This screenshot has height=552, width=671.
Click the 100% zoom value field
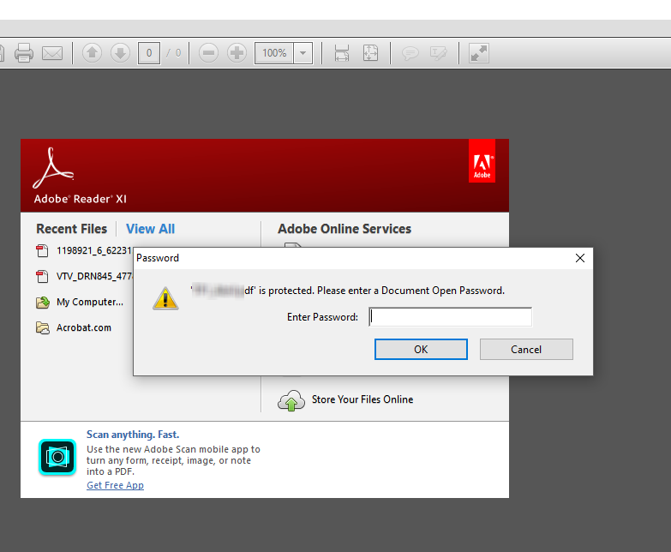[x=274, y=53]
